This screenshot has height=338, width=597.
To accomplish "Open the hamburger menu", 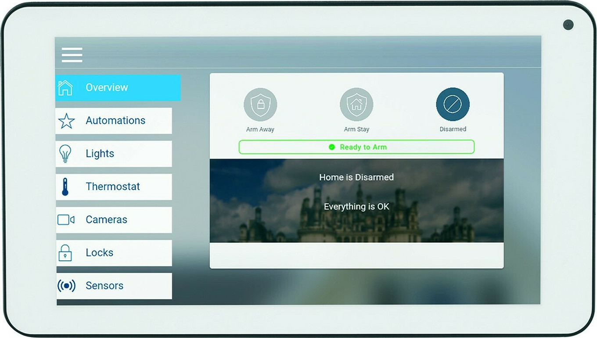I will click(x=72, y=55).
